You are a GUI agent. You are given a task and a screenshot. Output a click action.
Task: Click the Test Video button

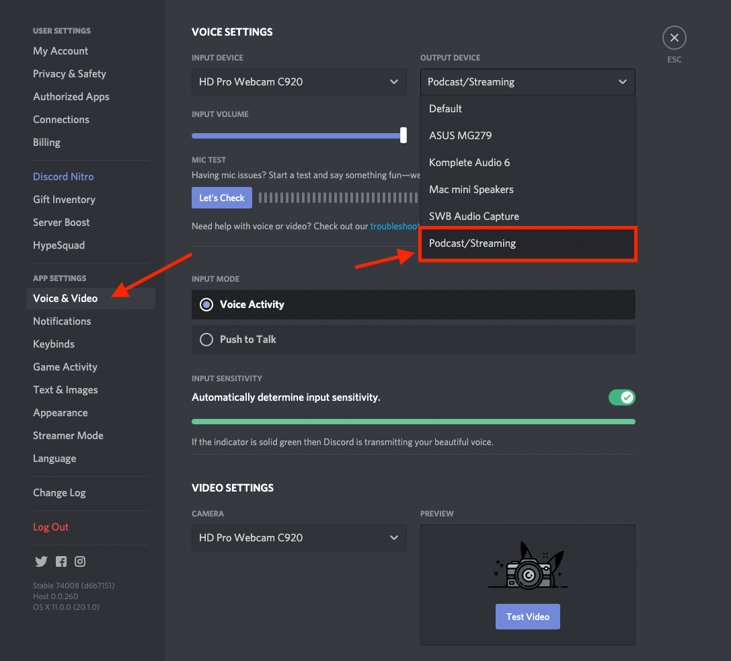(x=528, y=617)
